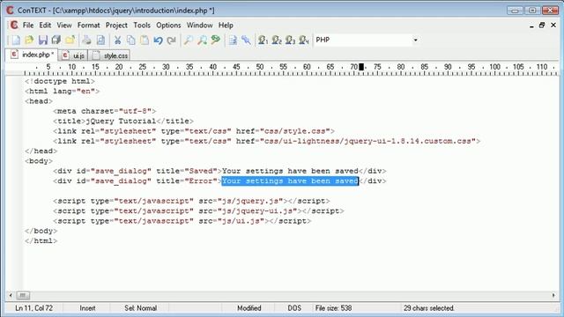
Task: Open the File menu
Action: coord(28,26)
